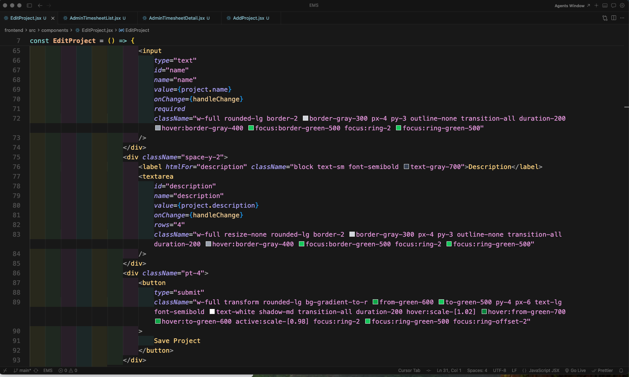
Task: Open the chat panel icon
Action: pos(614,5)
